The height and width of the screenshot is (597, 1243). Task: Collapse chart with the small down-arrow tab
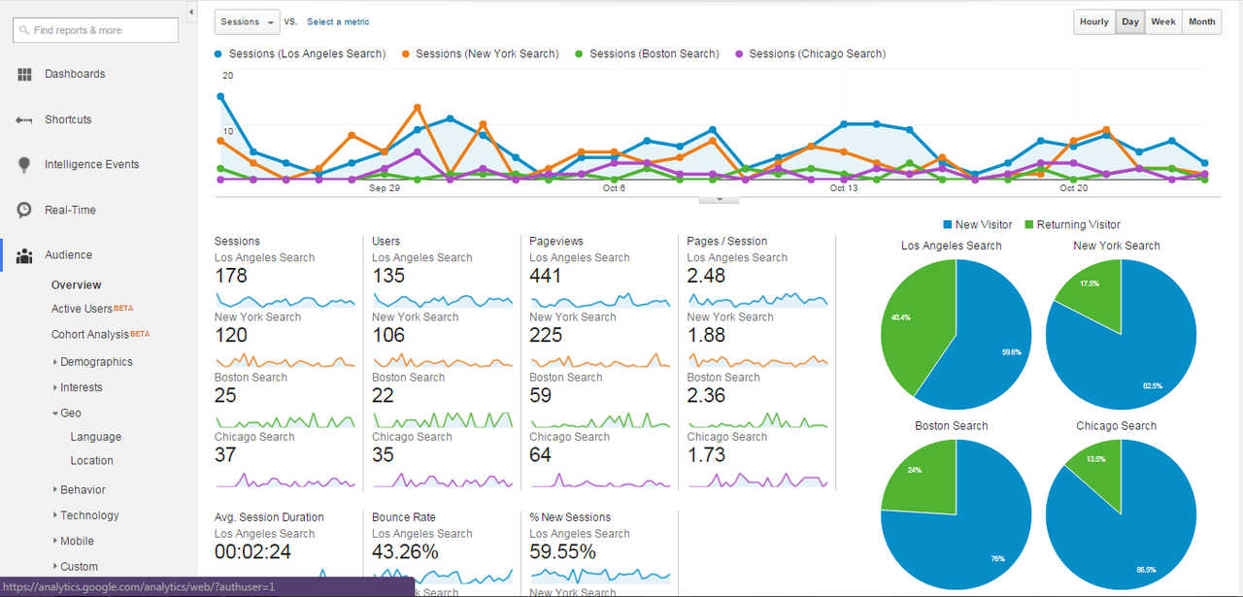pyautogui.click(x=720, y=199)
